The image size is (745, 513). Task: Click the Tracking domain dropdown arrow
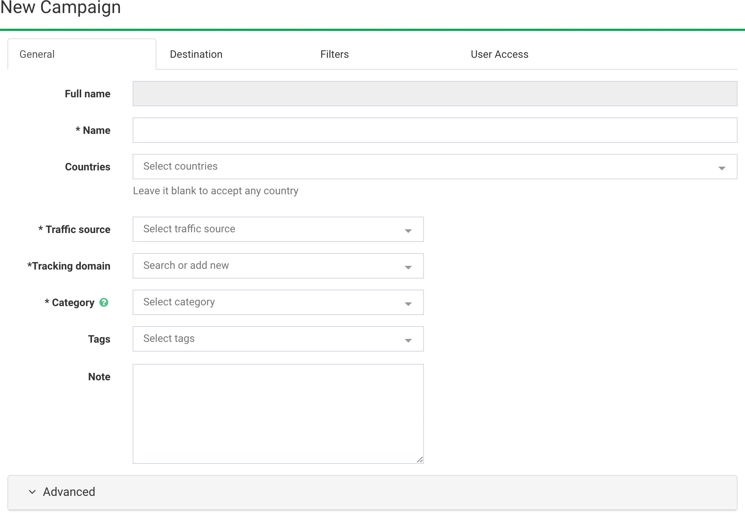pyautogui.click(x=408, y=267)
